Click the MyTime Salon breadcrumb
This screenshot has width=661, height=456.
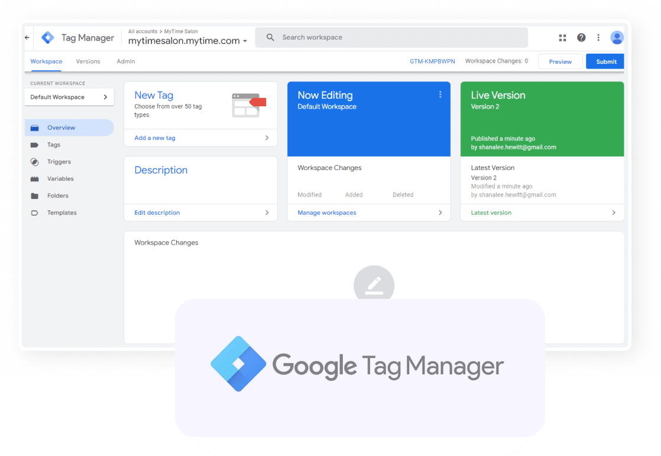[181, 31]
